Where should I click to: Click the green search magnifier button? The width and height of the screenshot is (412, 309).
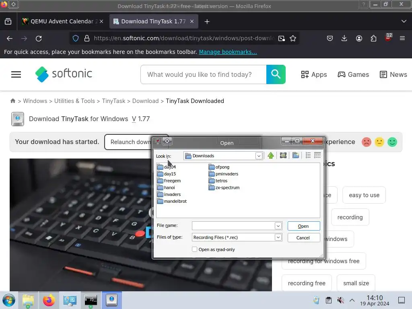point(276,74)
